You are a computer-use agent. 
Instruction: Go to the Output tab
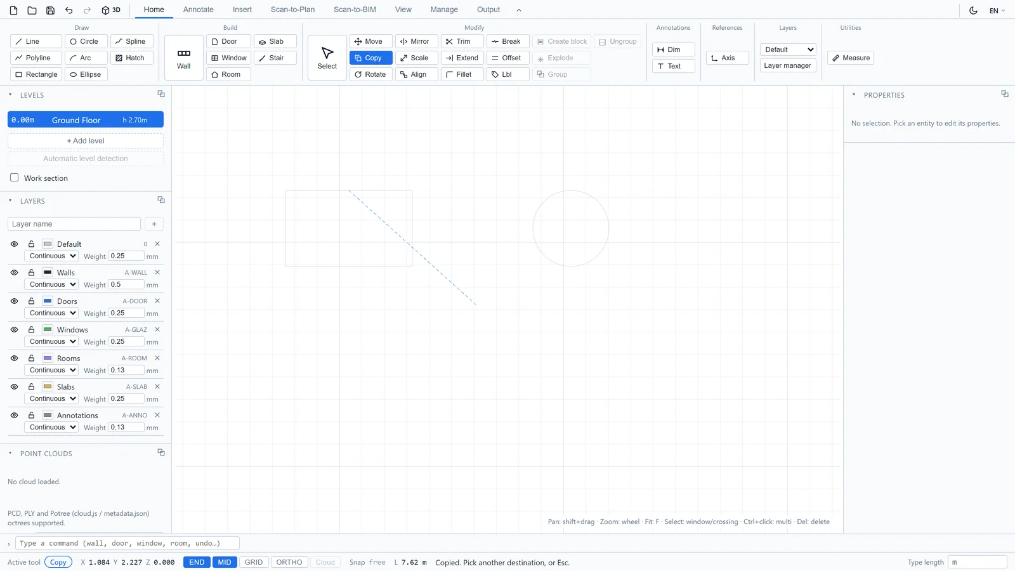coord(488,10)
